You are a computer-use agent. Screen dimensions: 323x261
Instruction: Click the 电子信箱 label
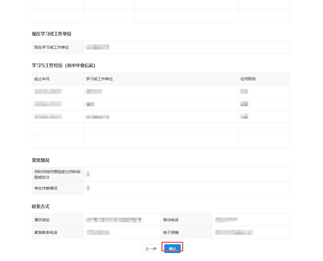(171, 232)
